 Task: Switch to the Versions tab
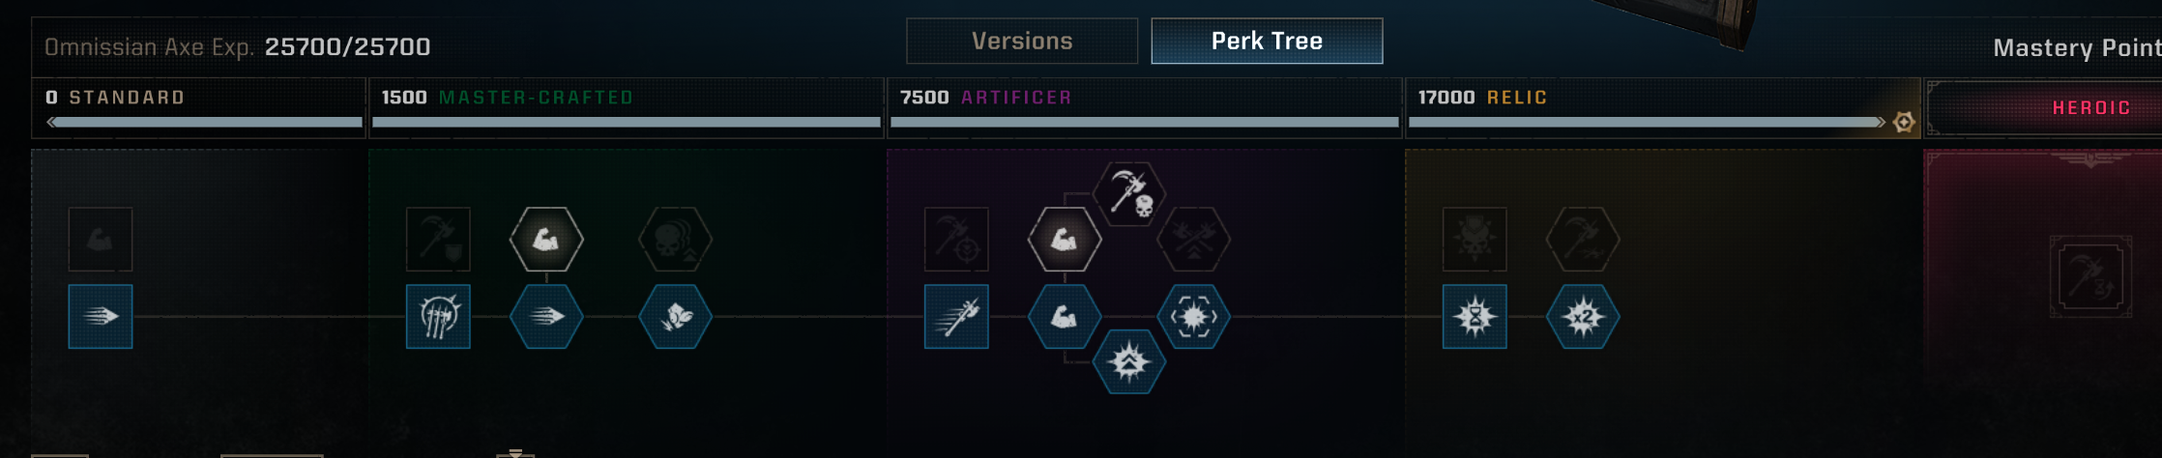1022,41
